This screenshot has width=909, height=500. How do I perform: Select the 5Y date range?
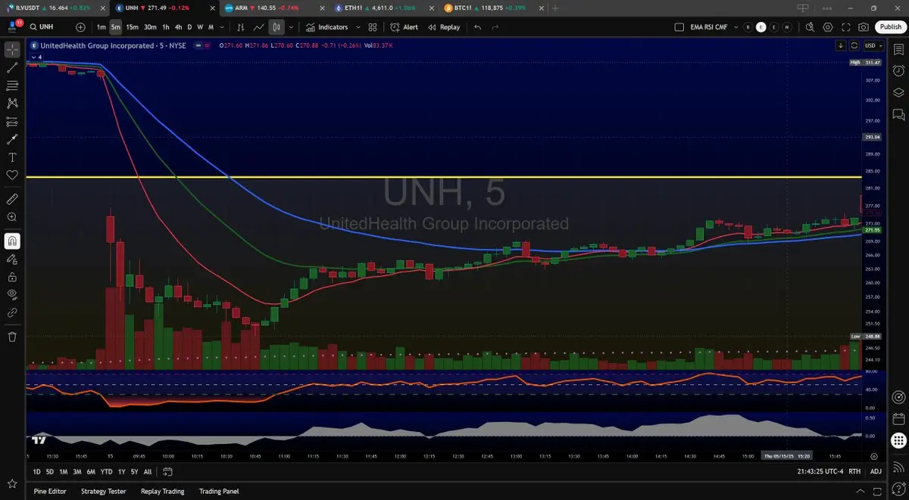click(134, 471)
